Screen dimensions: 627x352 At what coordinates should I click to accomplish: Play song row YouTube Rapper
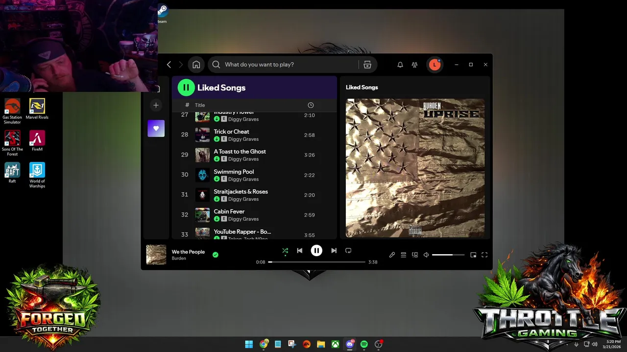pyautogui.click(x=254, y=232)
